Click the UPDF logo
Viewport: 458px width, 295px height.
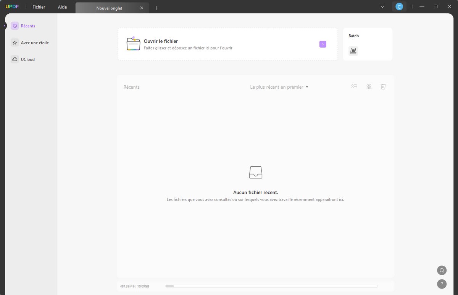[x=12, y=7]
